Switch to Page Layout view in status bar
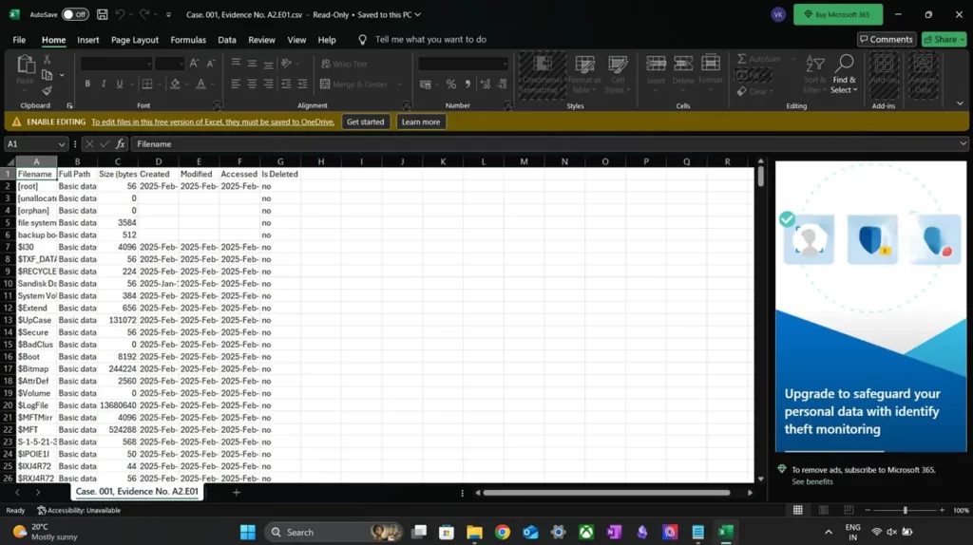 (x=823, y=511)
